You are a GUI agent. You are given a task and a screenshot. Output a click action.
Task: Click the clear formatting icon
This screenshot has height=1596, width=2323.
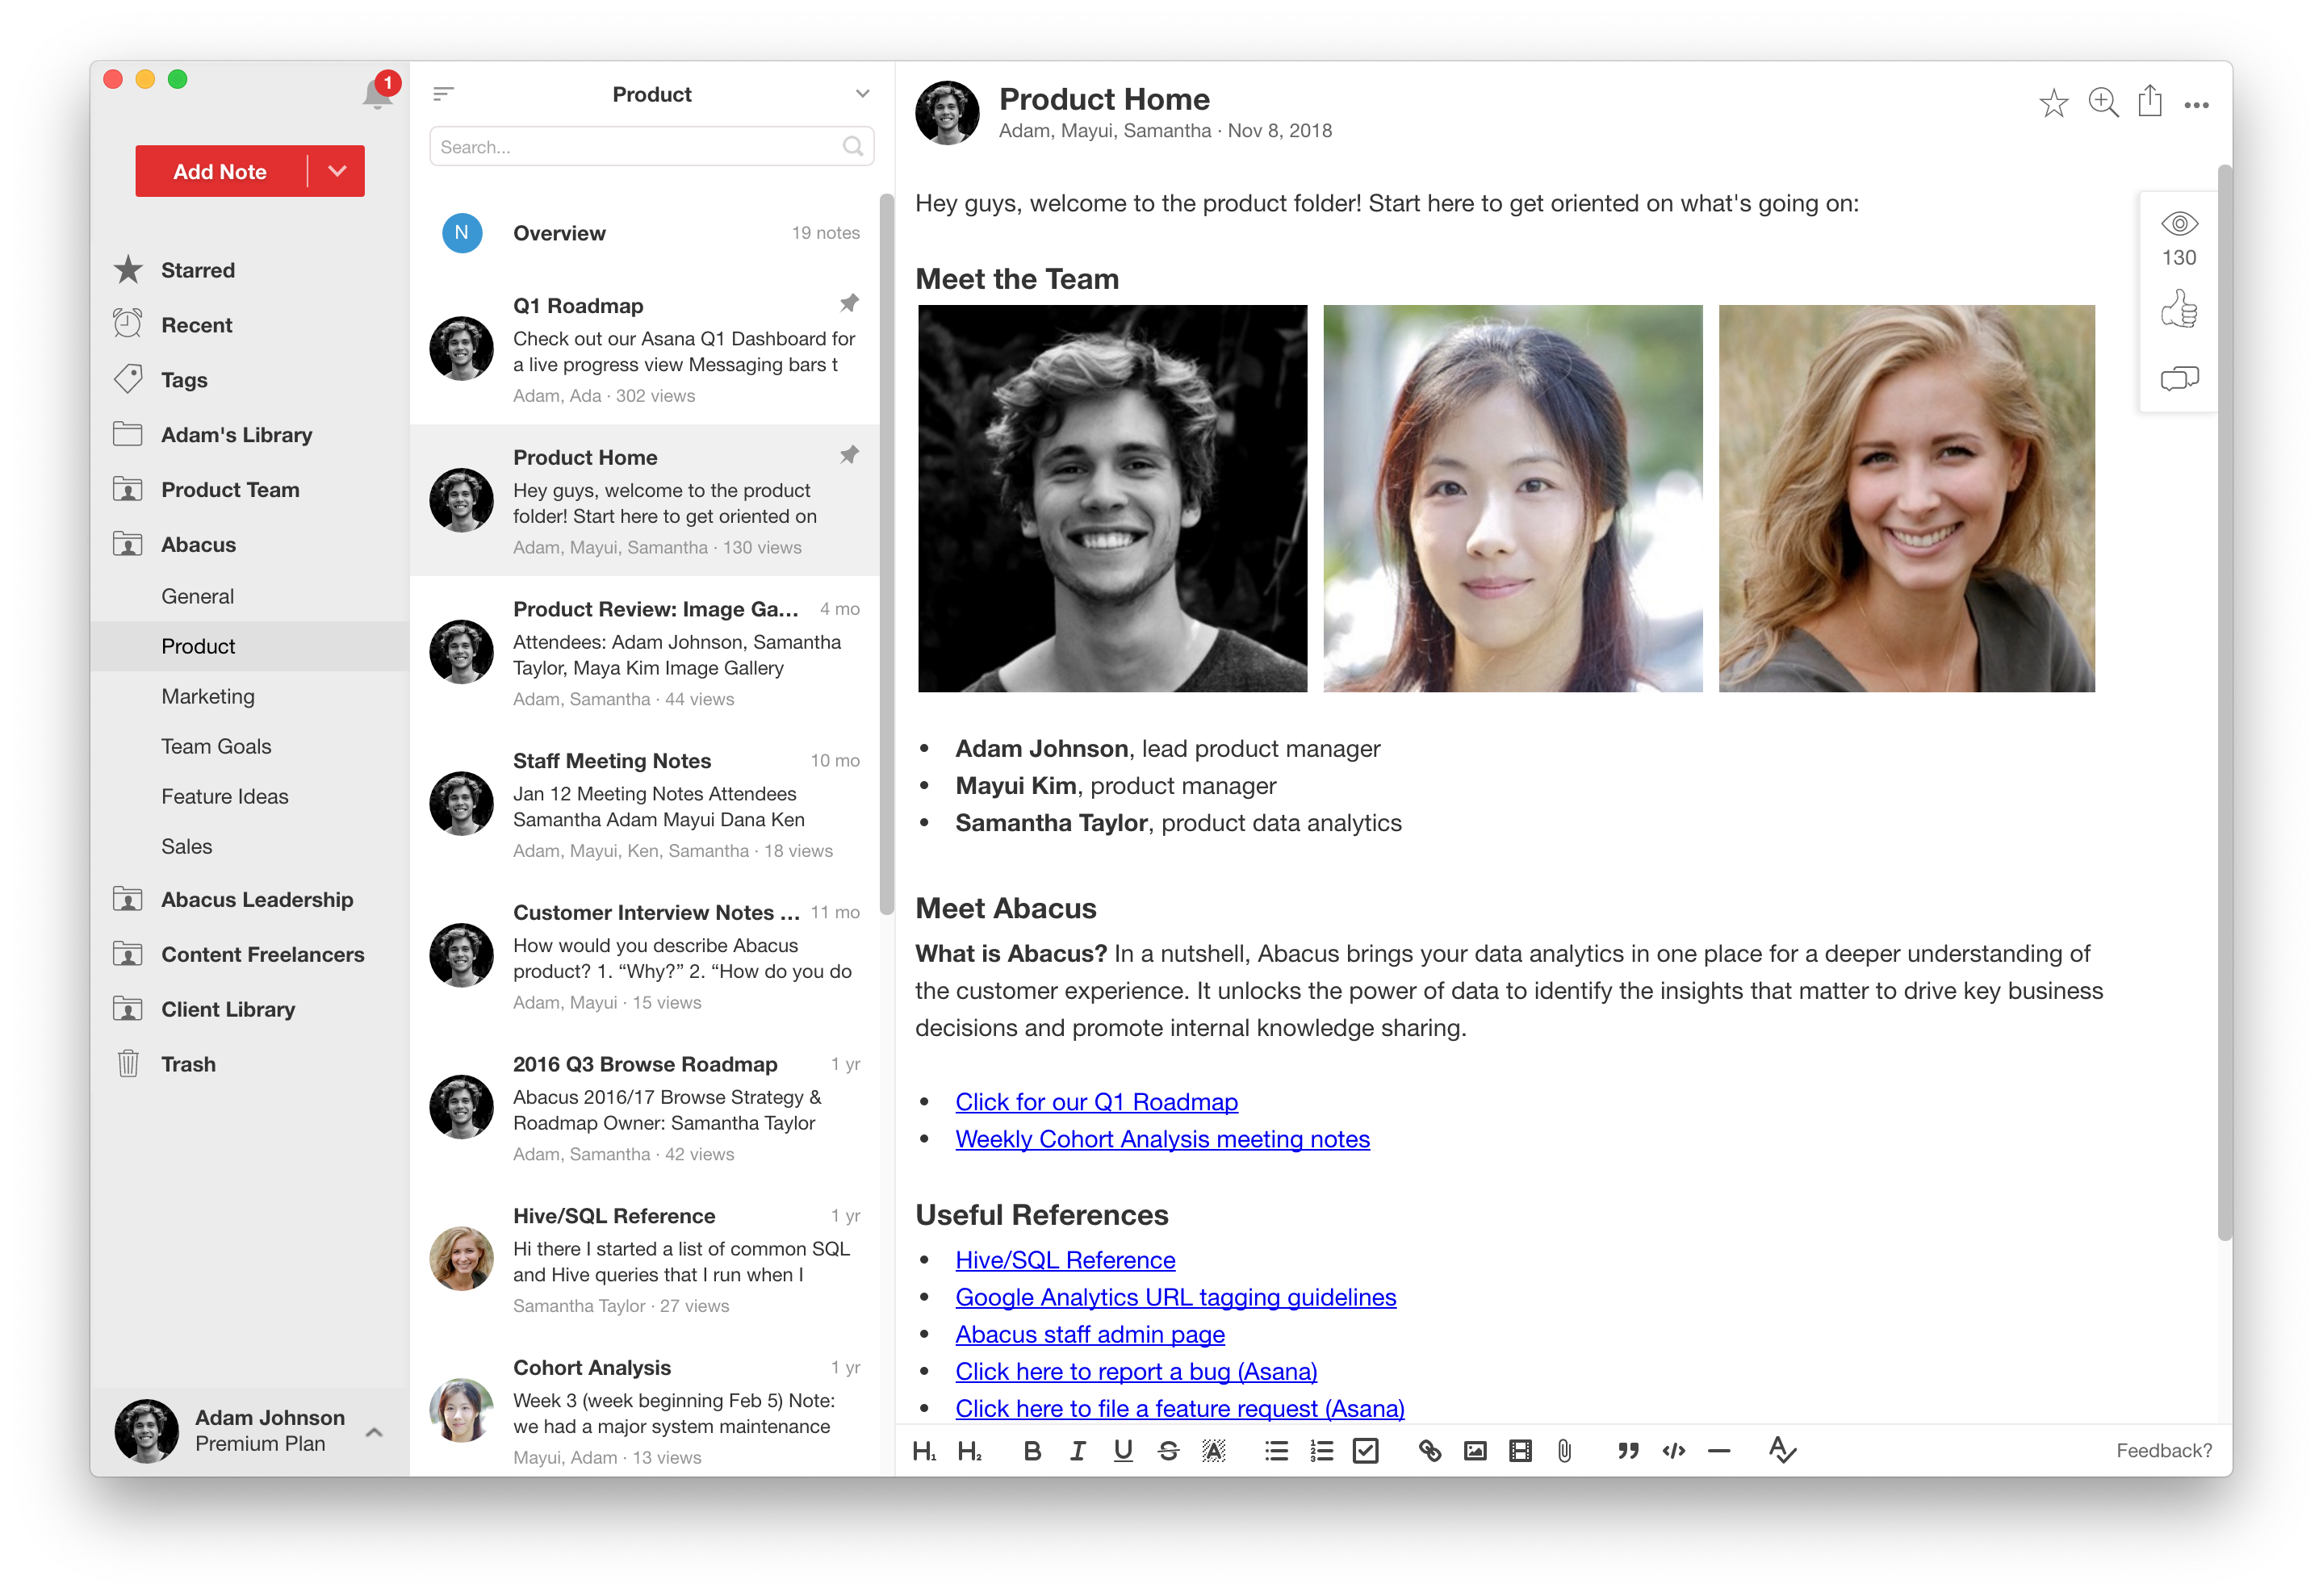(x=1781, y=1450)
